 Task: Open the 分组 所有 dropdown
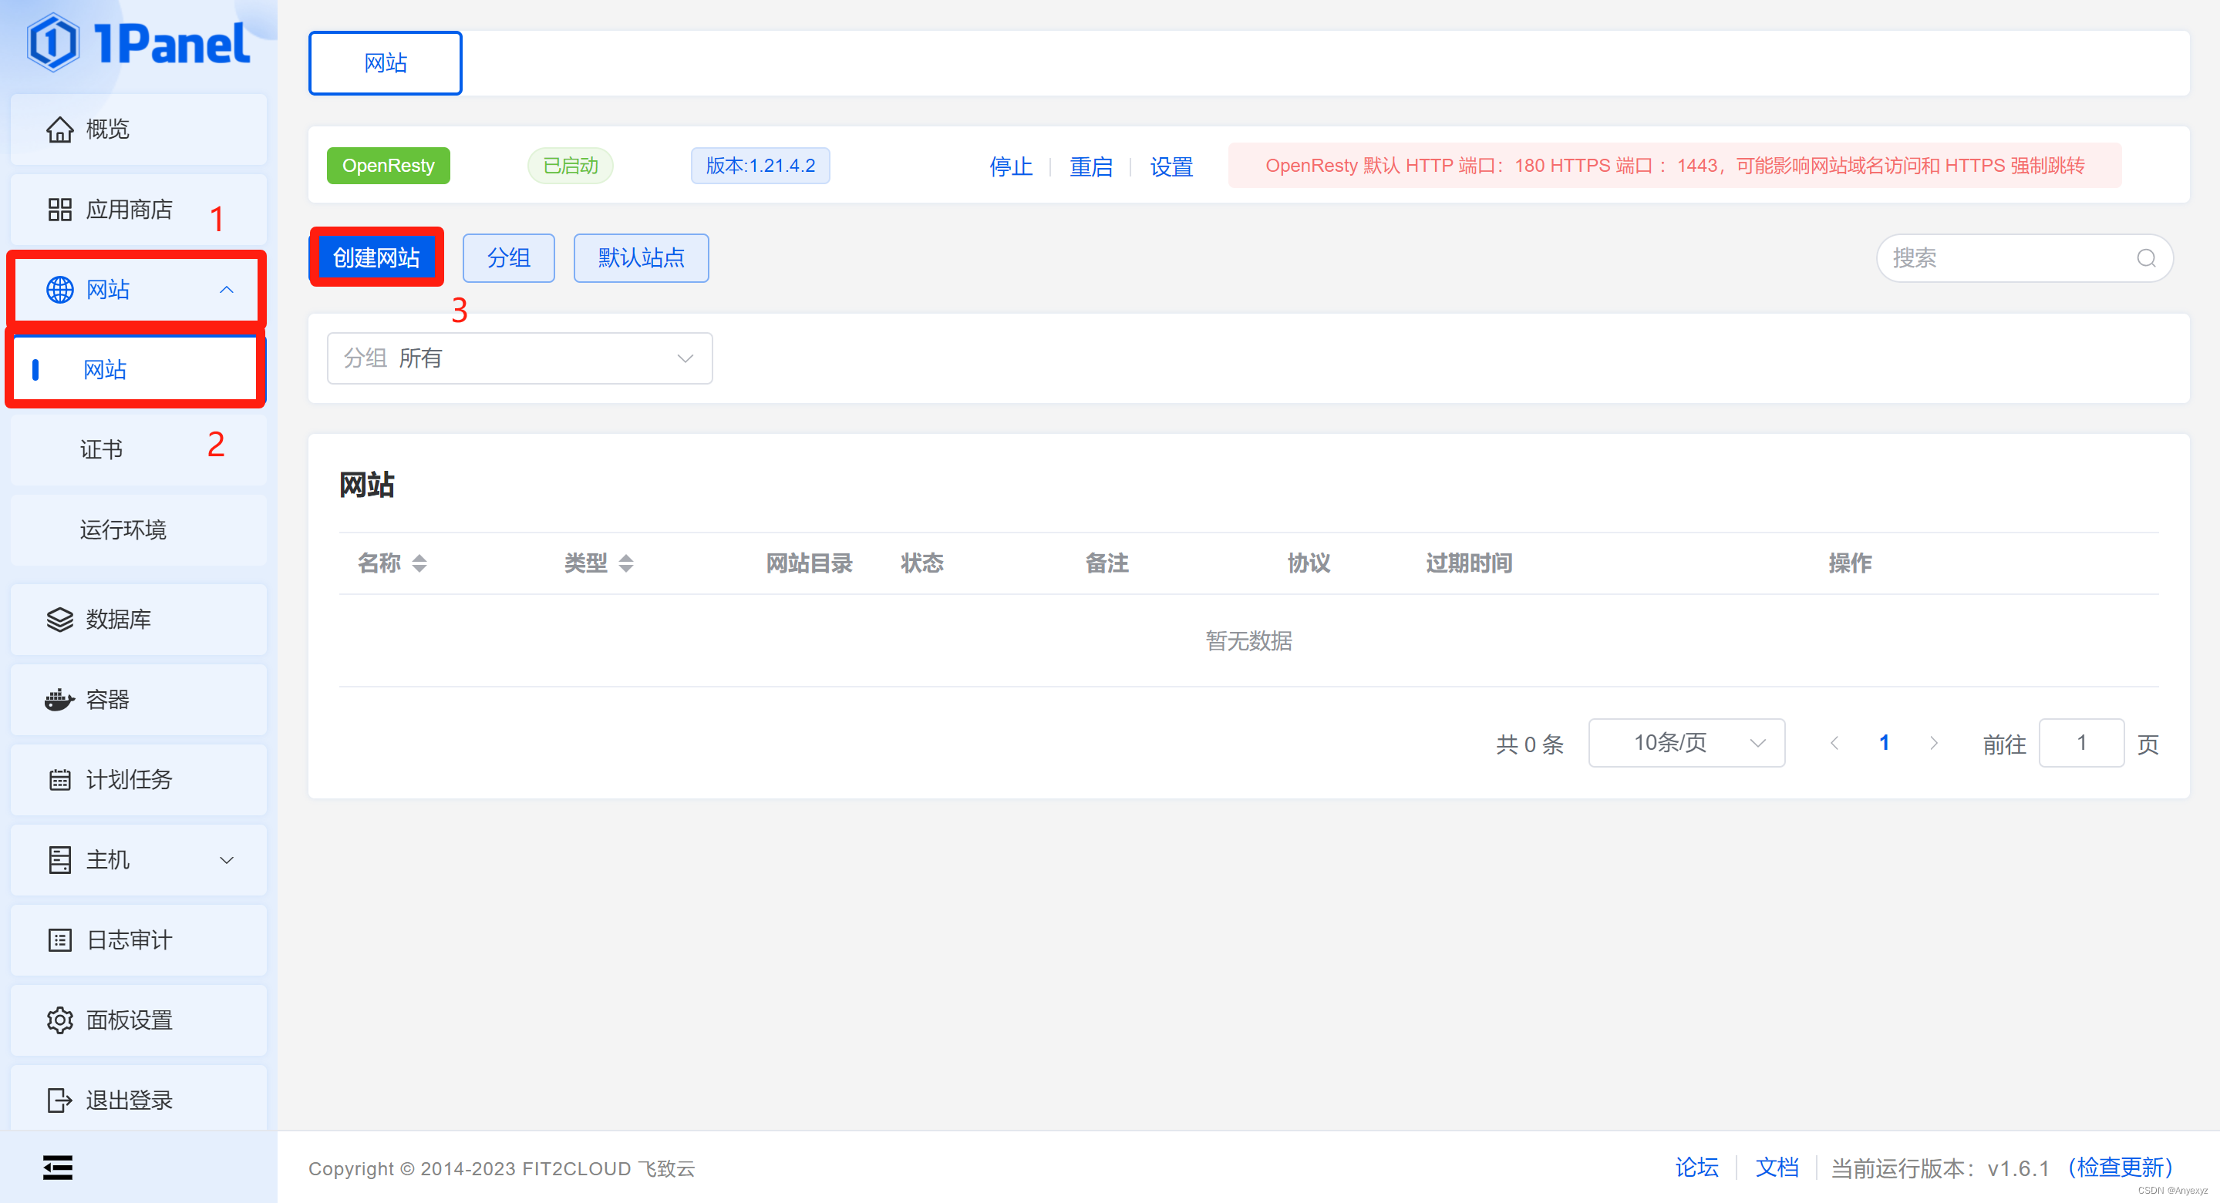tap(520, 358)
